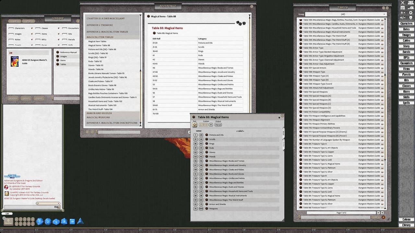Click the Parcel output button in Table 88 window
Viewport: 415px width, 233px height.
(x=218, y=125)
